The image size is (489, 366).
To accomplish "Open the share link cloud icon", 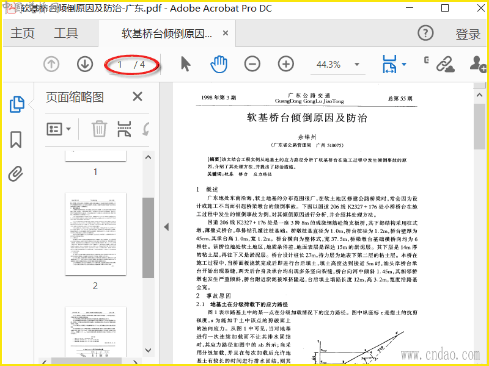I will point(445,65).
